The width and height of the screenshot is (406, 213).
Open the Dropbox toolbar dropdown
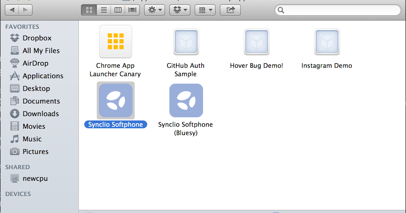180,10
